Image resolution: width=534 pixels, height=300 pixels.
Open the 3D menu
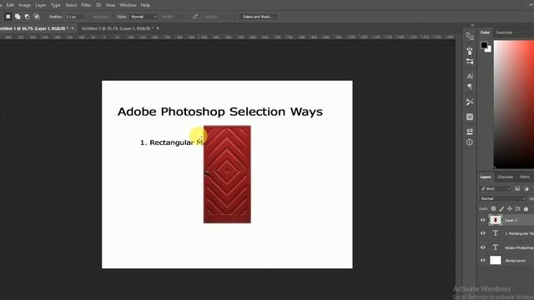click(98, 5)
